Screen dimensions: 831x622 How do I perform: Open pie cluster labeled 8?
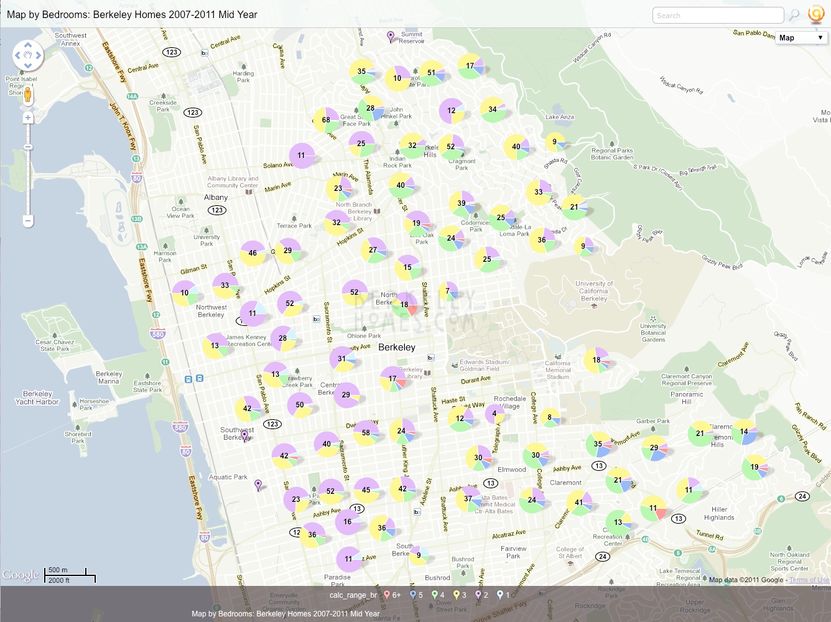pos(550,417)
